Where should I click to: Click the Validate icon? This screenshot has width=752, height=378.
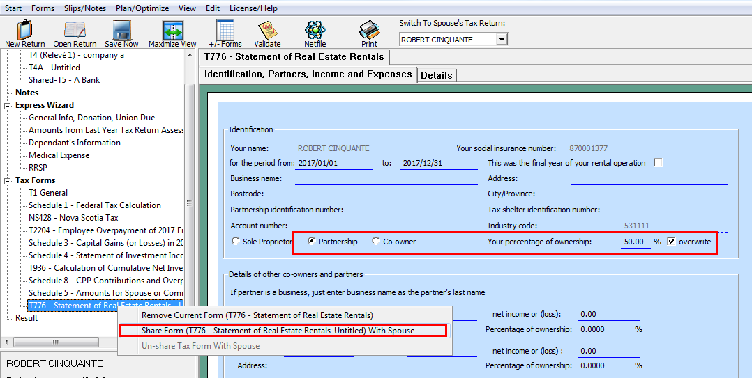coord(267,30)
